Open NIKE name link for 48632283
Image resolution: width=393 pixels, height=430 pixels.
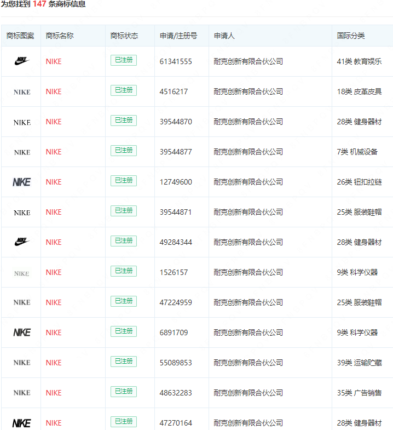pyautogui.click(x=54, y=393)
